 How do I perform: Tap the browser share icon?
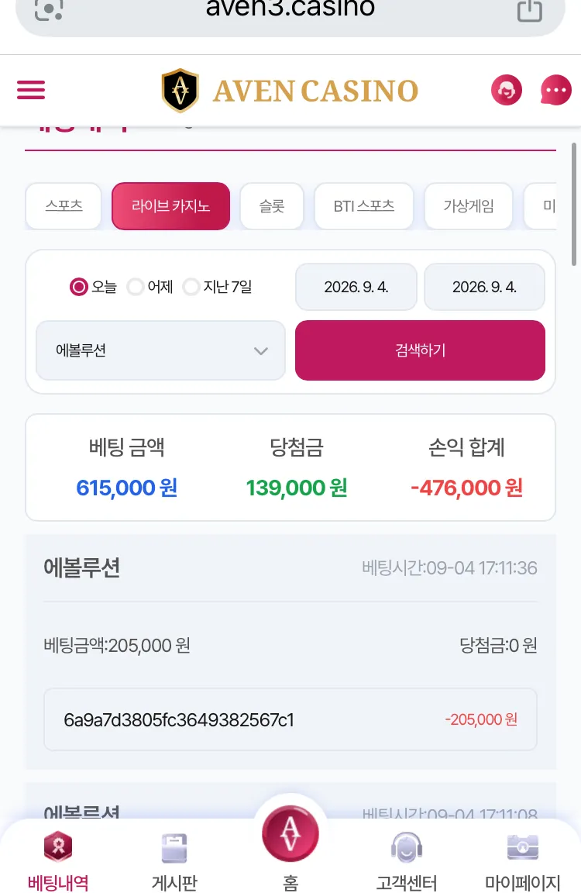530,9
